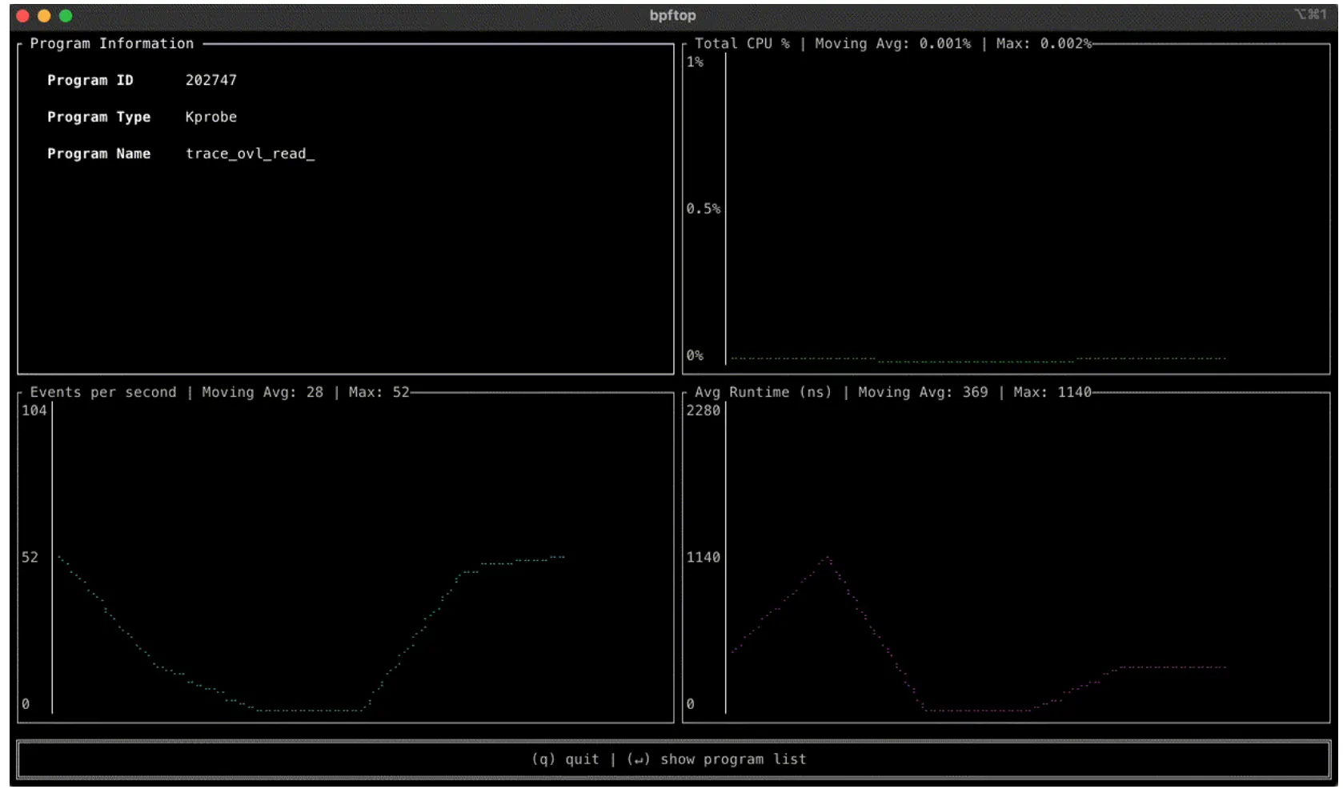This screenshot has width=1343, height=789.
Task: Click the 104 axis label
Action: coord(34,411)
